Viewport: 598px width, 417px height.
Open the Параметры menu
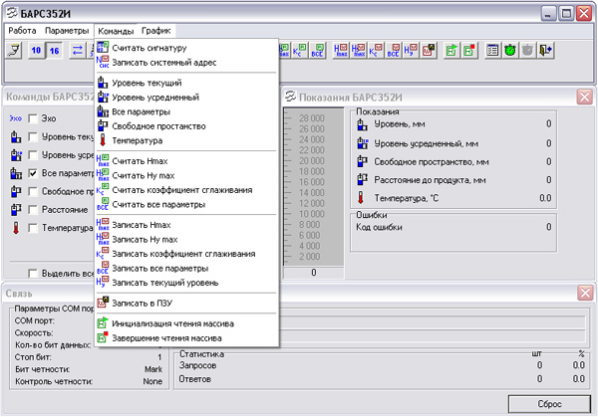(x=67, y=31)
